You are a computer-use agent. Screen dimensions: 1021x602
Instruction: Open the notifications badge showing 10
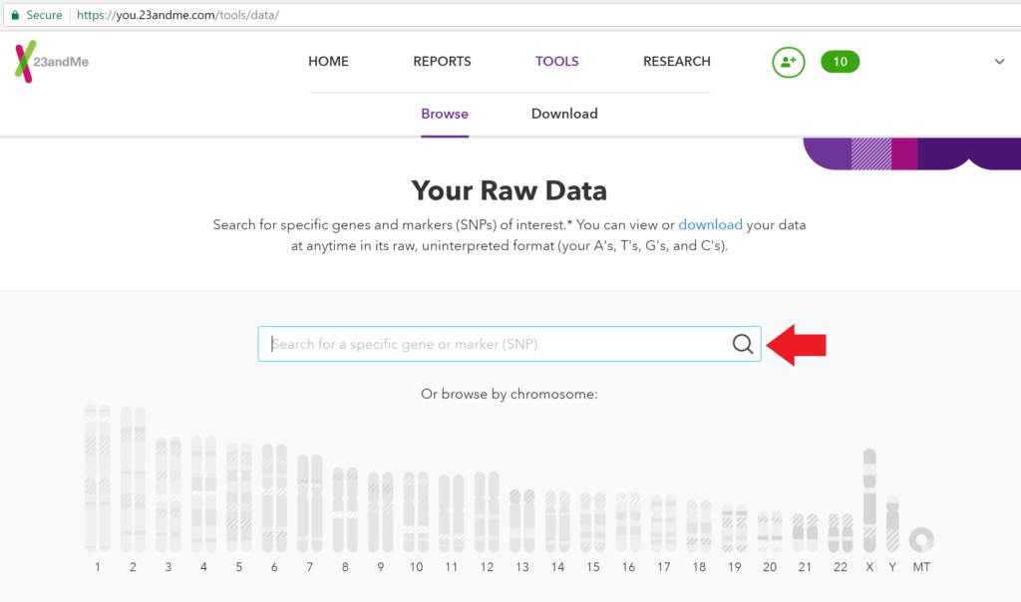[x=840, y=62]
